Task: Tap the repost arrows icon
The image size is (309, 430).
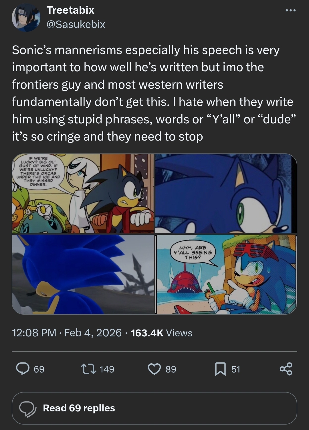Action: pos(88,369)
